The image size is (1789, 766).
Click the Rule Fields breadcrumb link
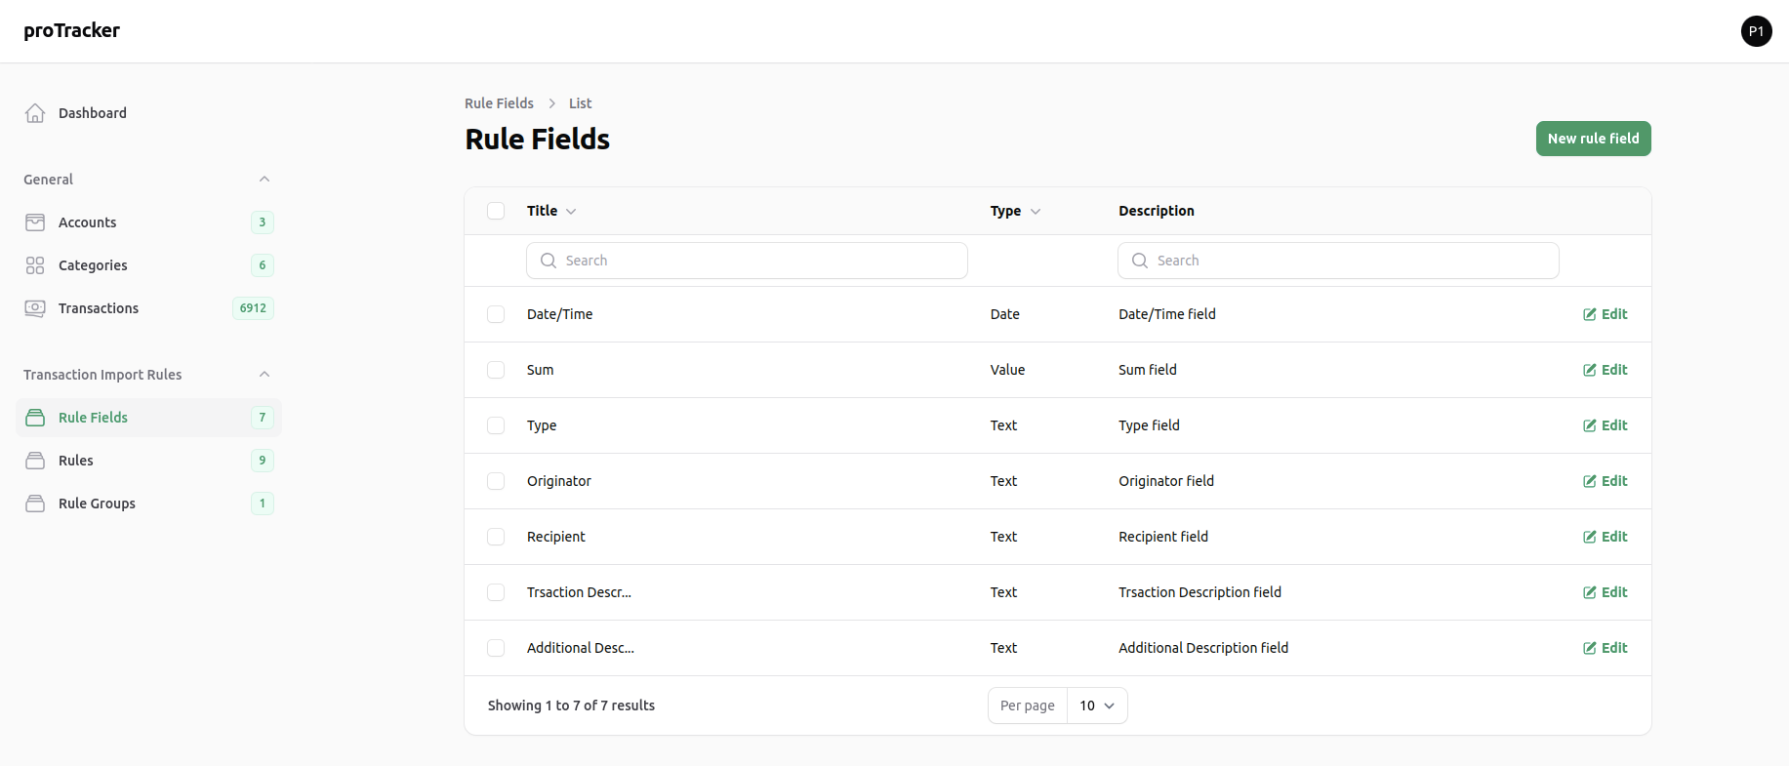pos(499,103)
